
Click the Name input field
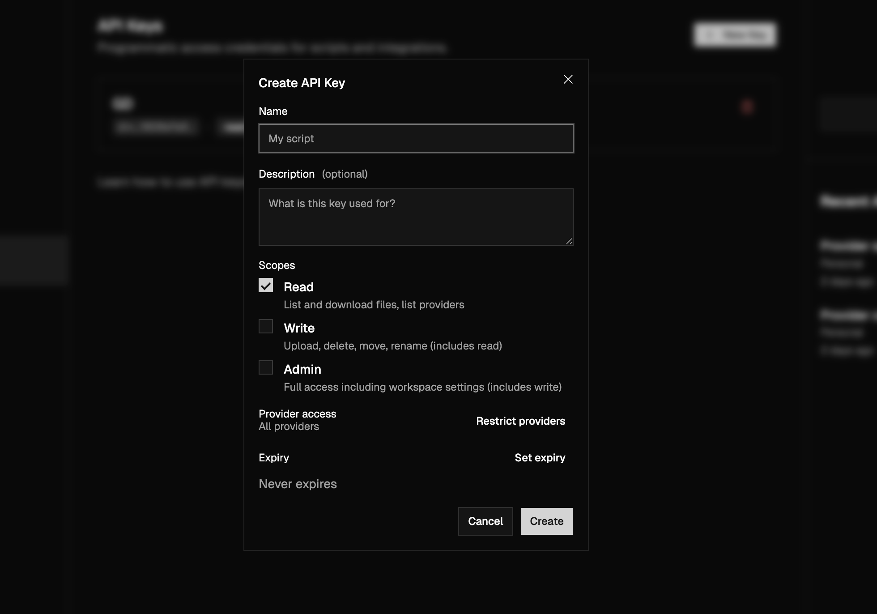tap(416, 138)
